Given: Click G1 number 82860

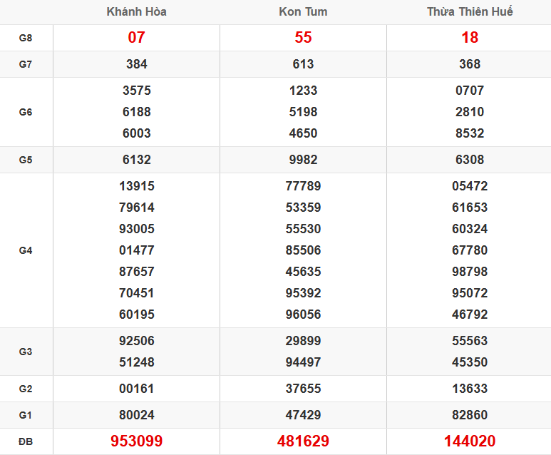Looking at the screenshot, I should [470, 415].
